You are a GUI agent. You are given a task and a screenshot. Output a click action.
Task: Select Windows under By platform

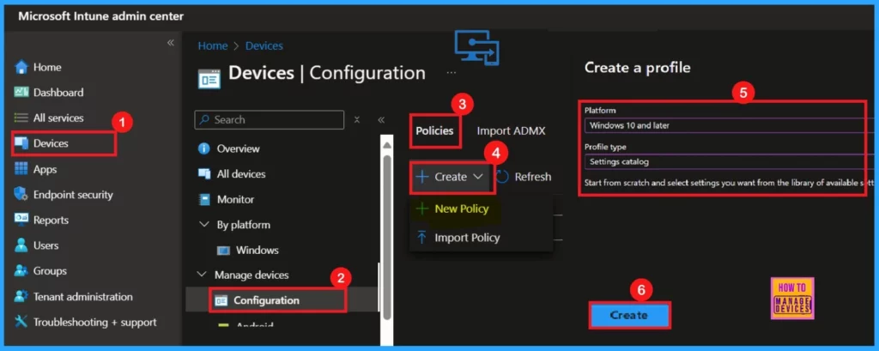click(x=258, y=250)
